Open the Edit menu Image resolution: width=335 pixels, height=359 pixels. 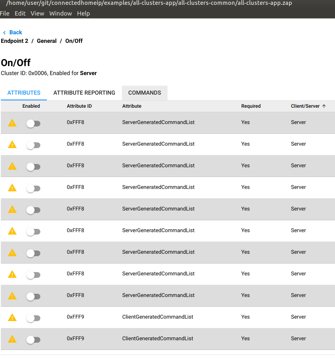[20, 13]
